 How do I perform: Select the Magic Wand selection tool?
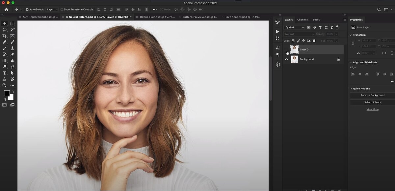pyautogui.click(x=13, y=30)
